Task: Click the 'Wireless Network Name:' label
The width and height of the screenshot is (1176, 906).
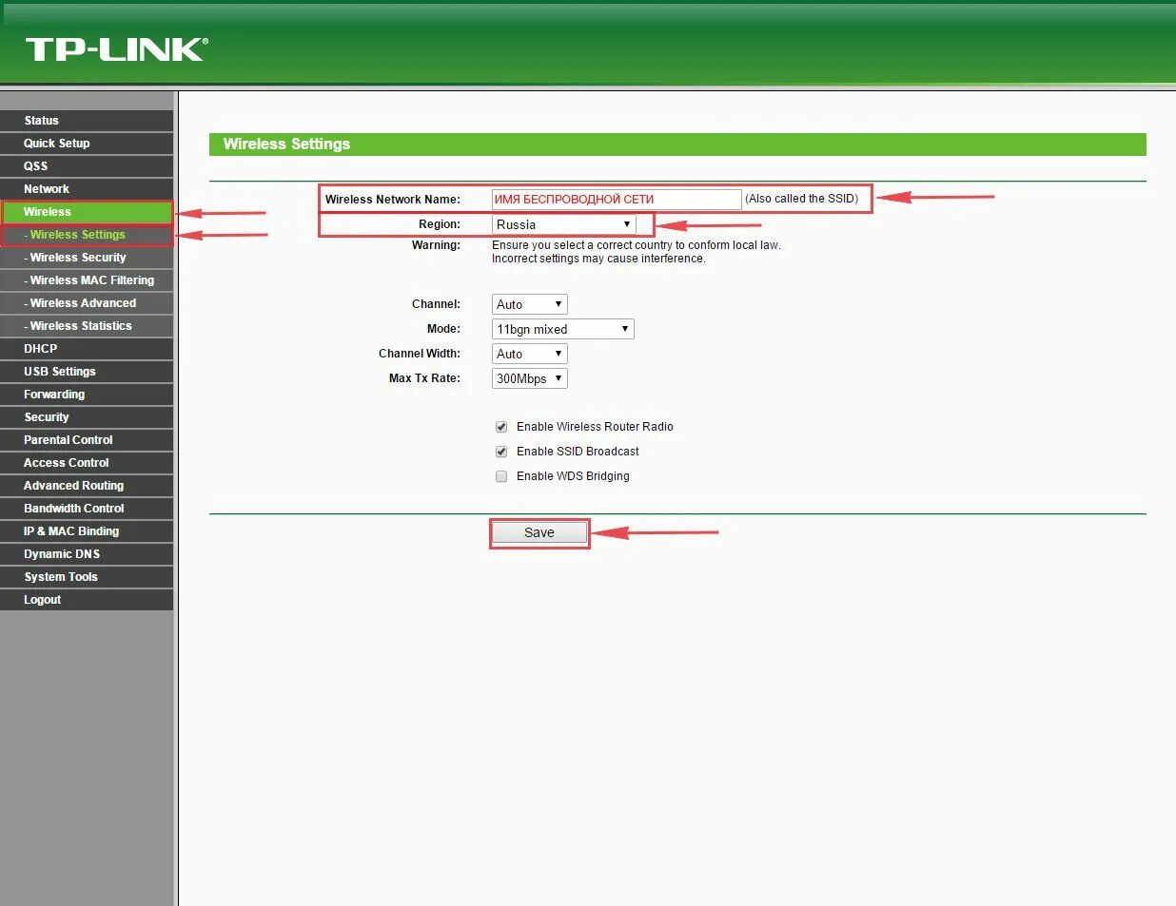Action: click(x=393, y=200)
